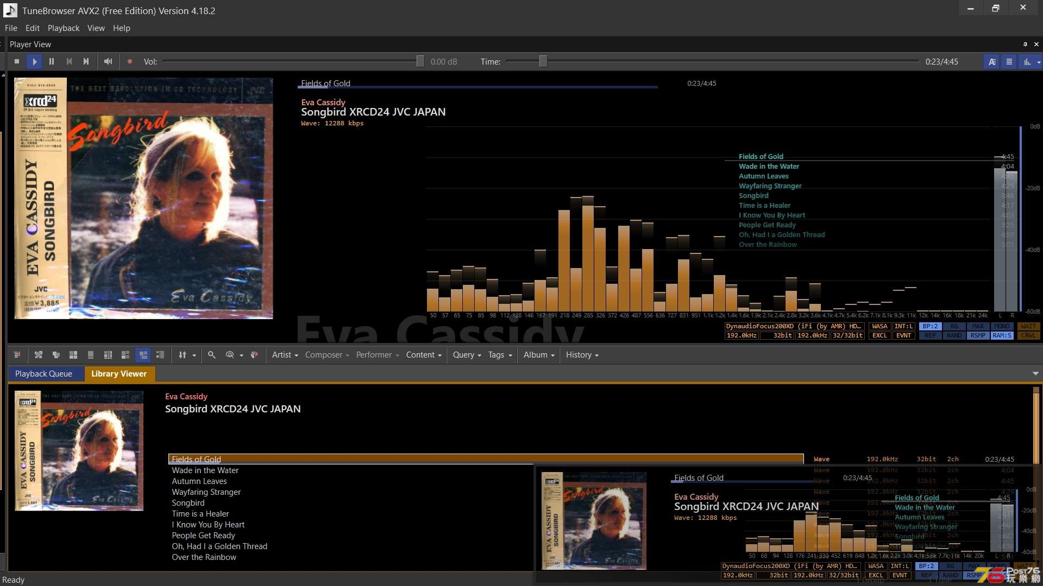The width and height of the screenshot is (1043, 586).
Task: Open the Playback menu
Action: tap(64, 28)
